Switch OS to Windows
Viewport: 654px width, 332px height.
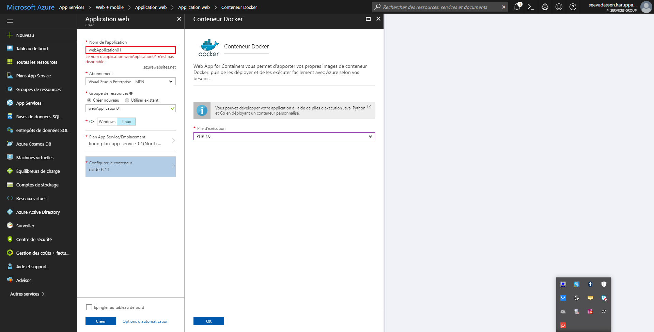pos(107,122)
